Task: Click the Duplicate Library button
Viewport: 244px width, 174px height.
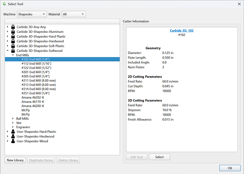Action: 41,160
